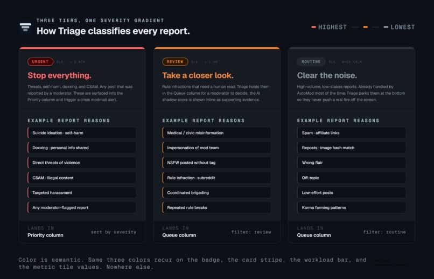The width and height of the screenshot is (434, 279).
Task: Select 'Stop everything.' heading
Action: (x=59, y=75)
